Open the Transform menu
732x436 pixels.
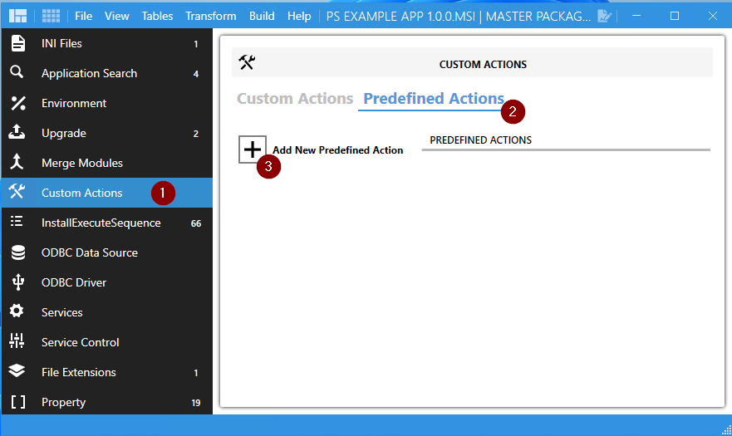click(x=211, y=16)
